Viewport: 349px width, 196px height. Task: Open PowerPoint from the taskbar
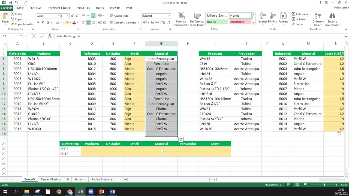[101, 192]
